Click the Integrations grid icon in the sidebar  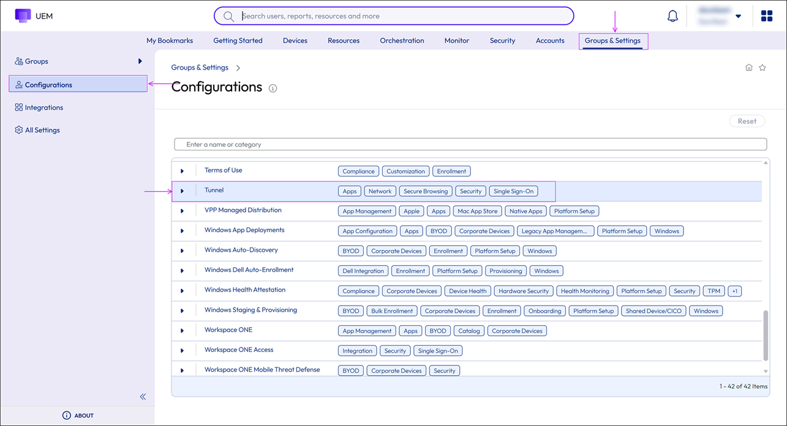point(19,108)
